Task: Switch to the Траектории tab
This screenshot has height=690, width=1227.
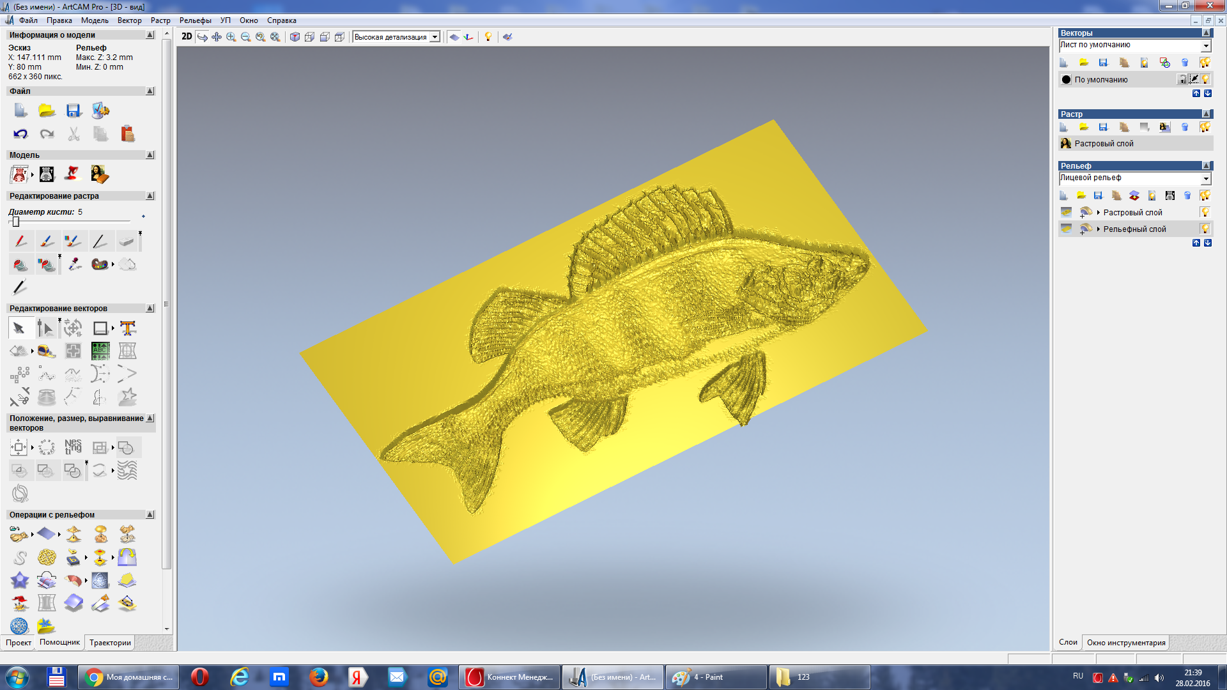Action: (x=110, y=643)
